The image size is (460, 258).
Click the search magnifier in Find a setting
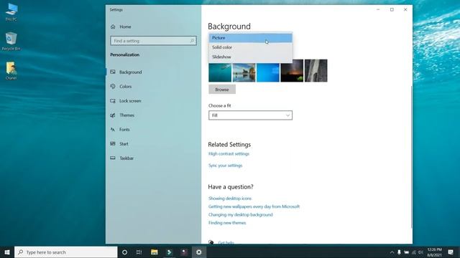[192, 41]
